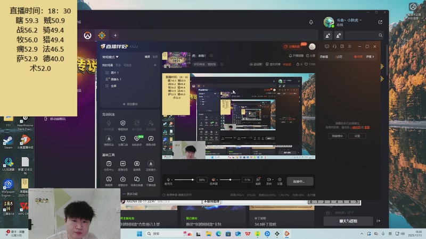Open 愿望挑战 shield tool
Screen dimensions: 426x239
(x=123, y=125)
